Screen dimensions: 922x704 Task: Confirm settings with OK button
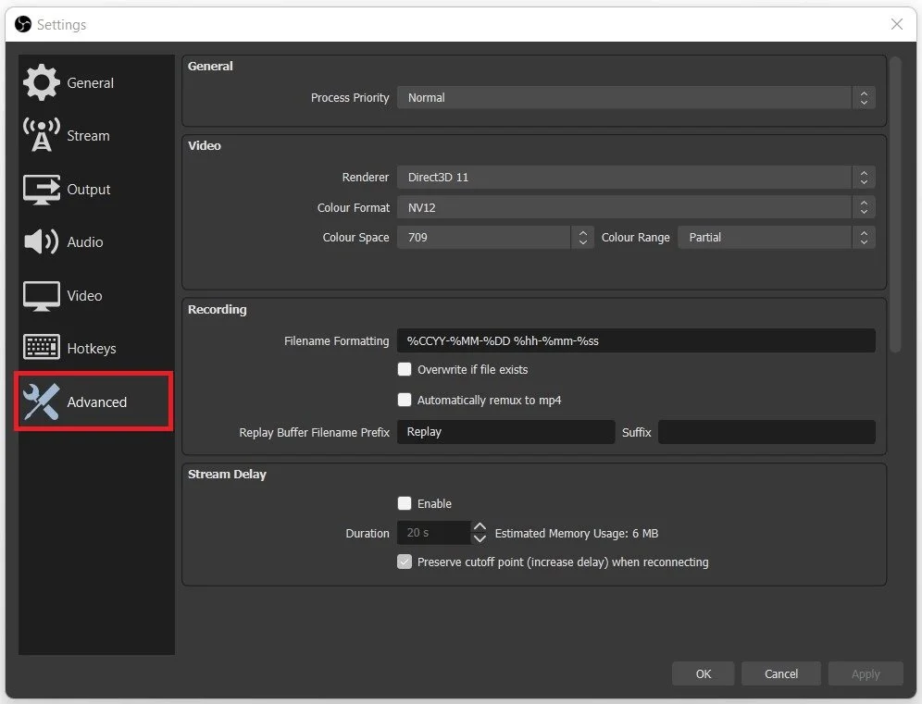[704, 673]
